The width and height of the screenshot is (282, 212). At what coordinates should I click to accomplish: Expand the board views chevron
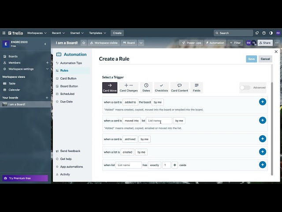pyautogui.click(x=141, y=43)
